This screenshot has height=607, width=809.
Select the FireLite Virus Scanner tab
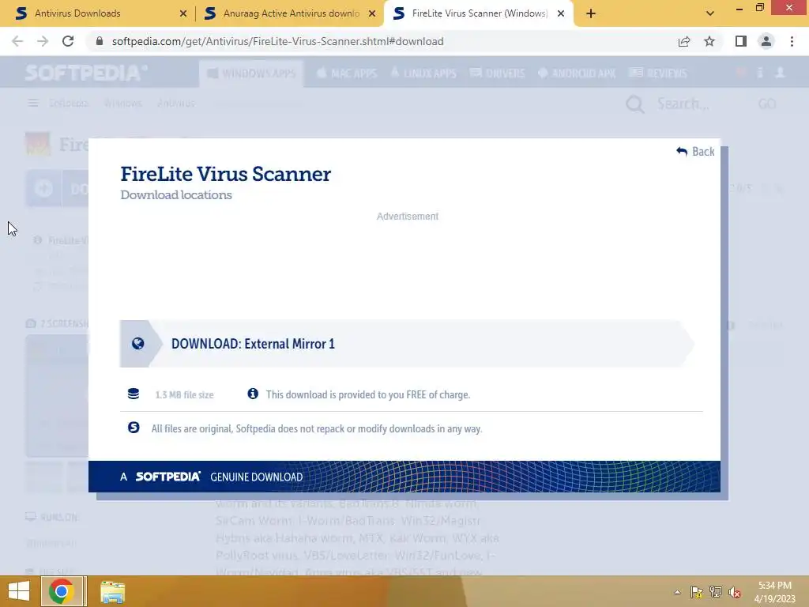480,13
